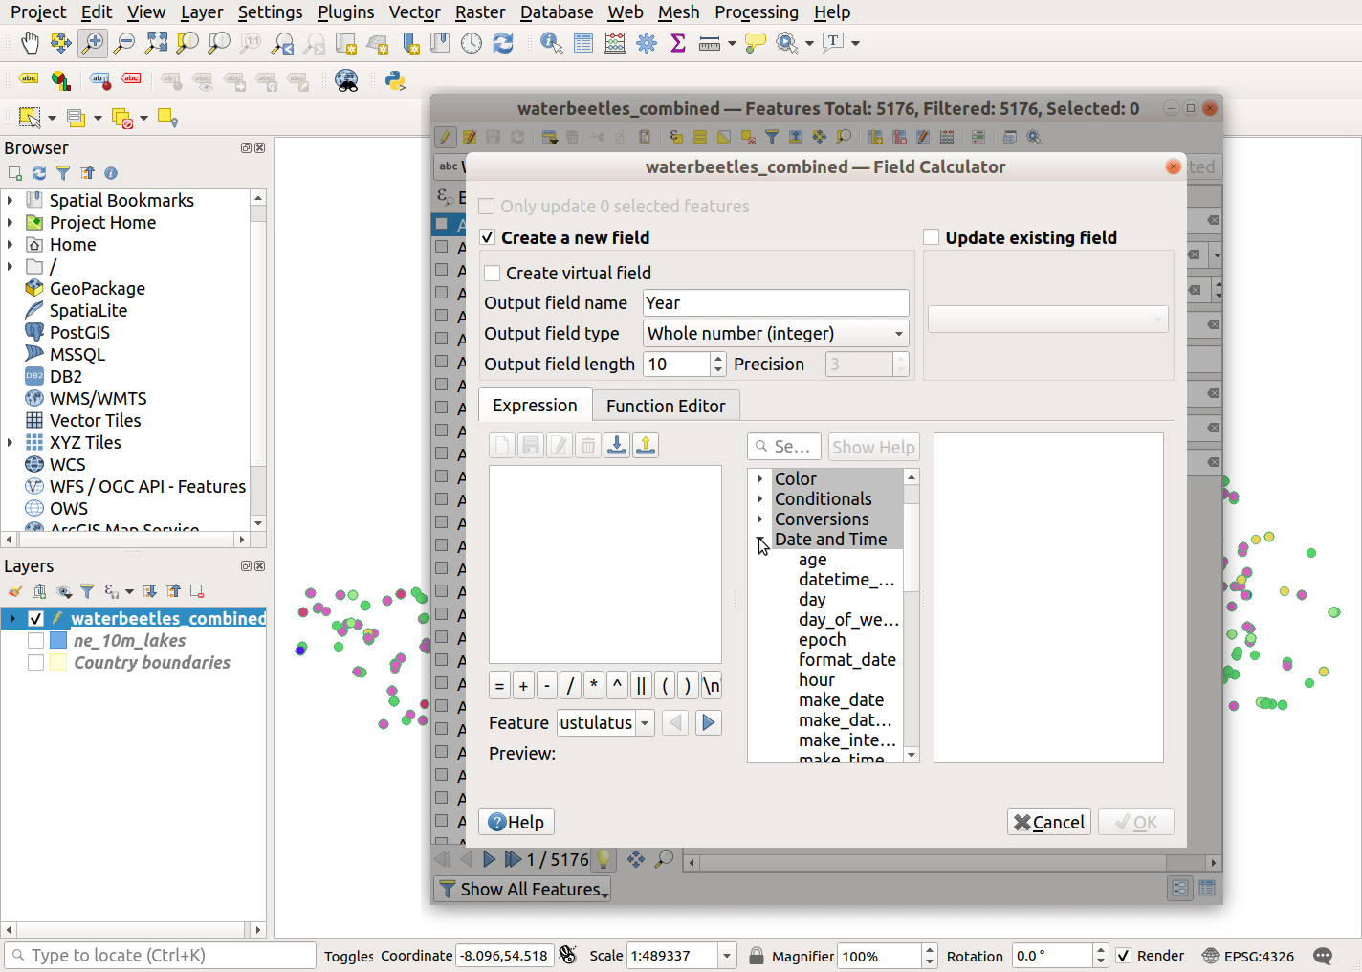Show the ne_10m_lakes layer

click(35, 640)
